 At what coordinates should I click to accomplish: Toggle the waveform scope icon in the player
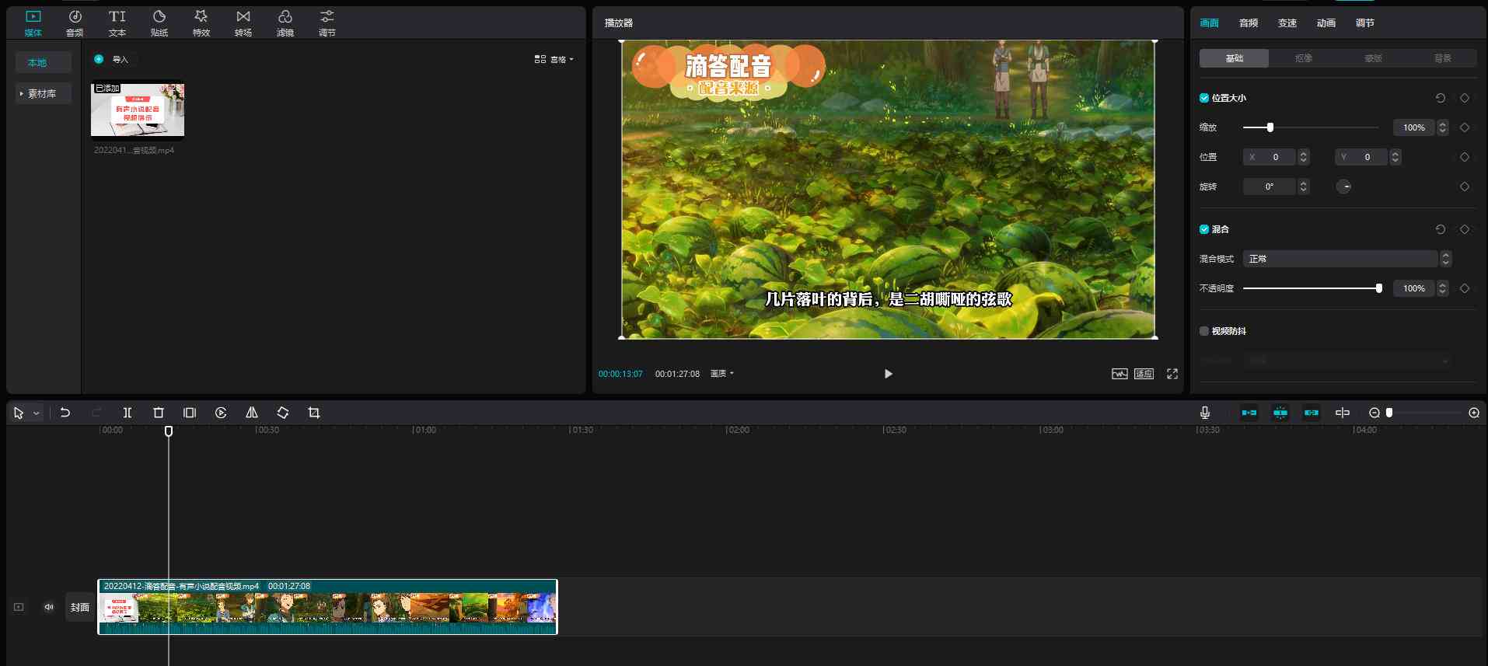coord(1119,374)
